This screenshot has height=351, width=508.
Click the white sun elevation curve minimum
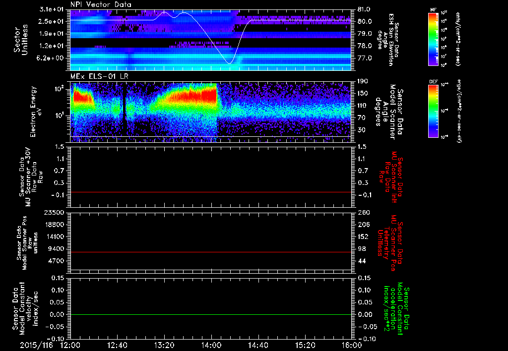pyautogui.click(x=229, y=63)
